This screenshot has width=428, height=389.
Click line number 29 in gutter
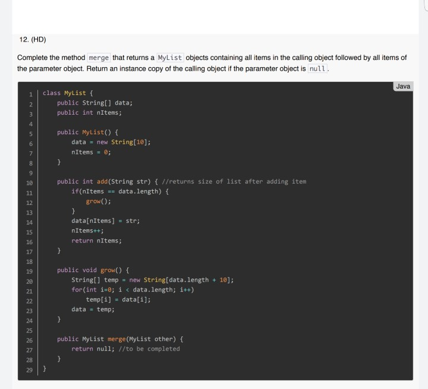[30, 370]
